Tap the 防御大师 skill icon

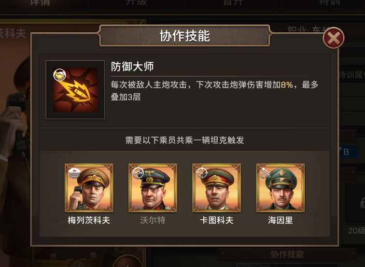pos(75,90)
